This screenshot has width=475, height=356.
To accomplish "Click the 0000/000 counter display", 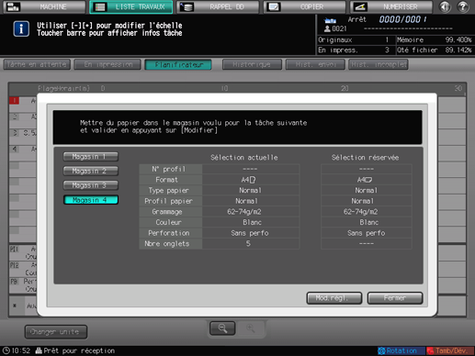I will point(402,19).
